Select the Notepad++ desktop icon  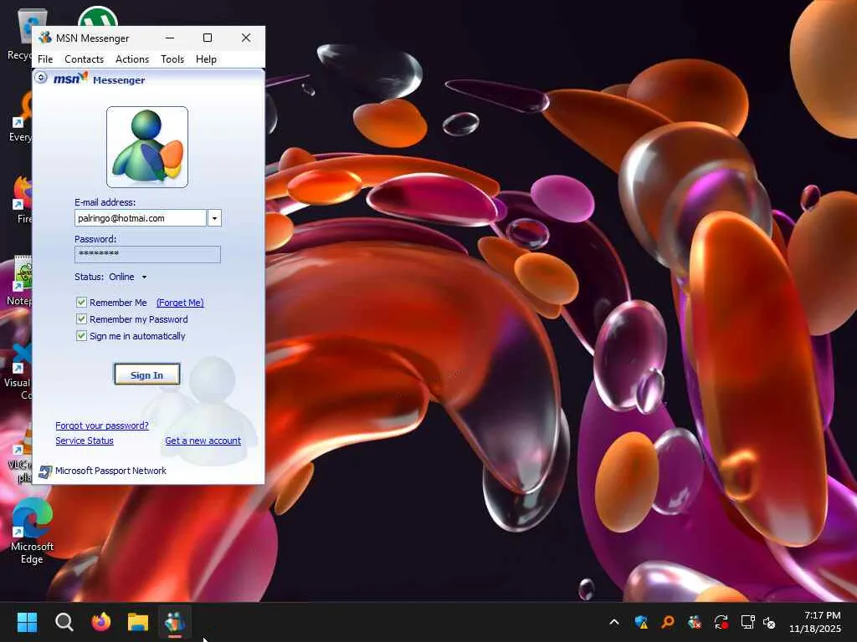click(x=19, y=281)
